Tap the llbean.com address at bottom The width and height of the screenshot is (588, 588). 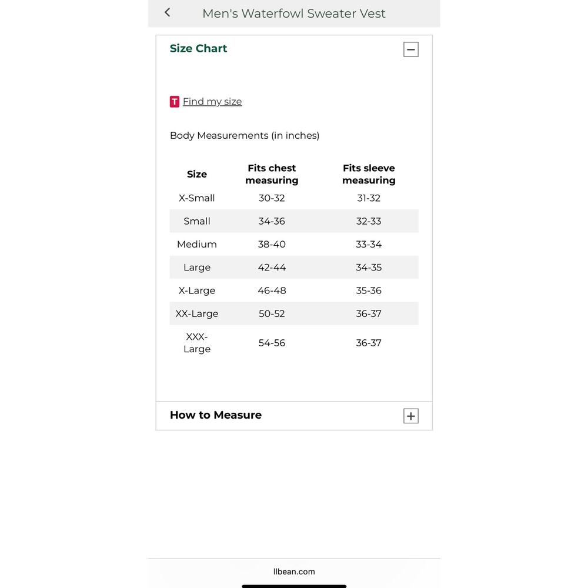pos(294,572)
